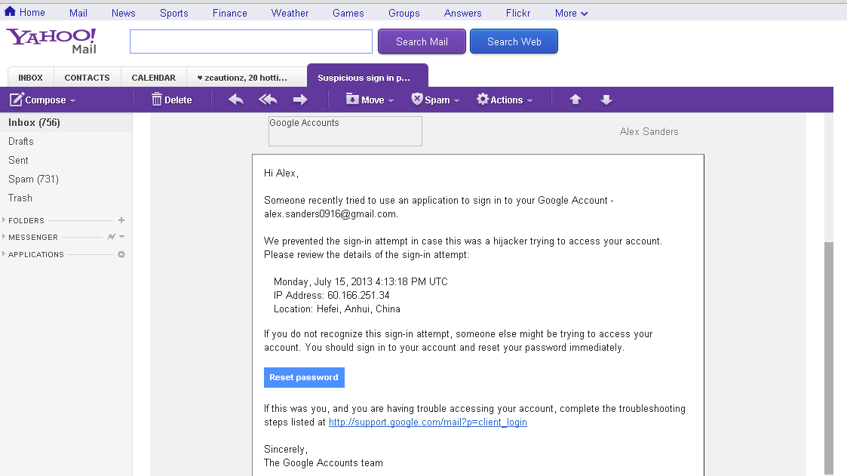Open the Spam (731) folder
Image resolution: width=847 pixels, height=476 pixels.
pos(33,180)
